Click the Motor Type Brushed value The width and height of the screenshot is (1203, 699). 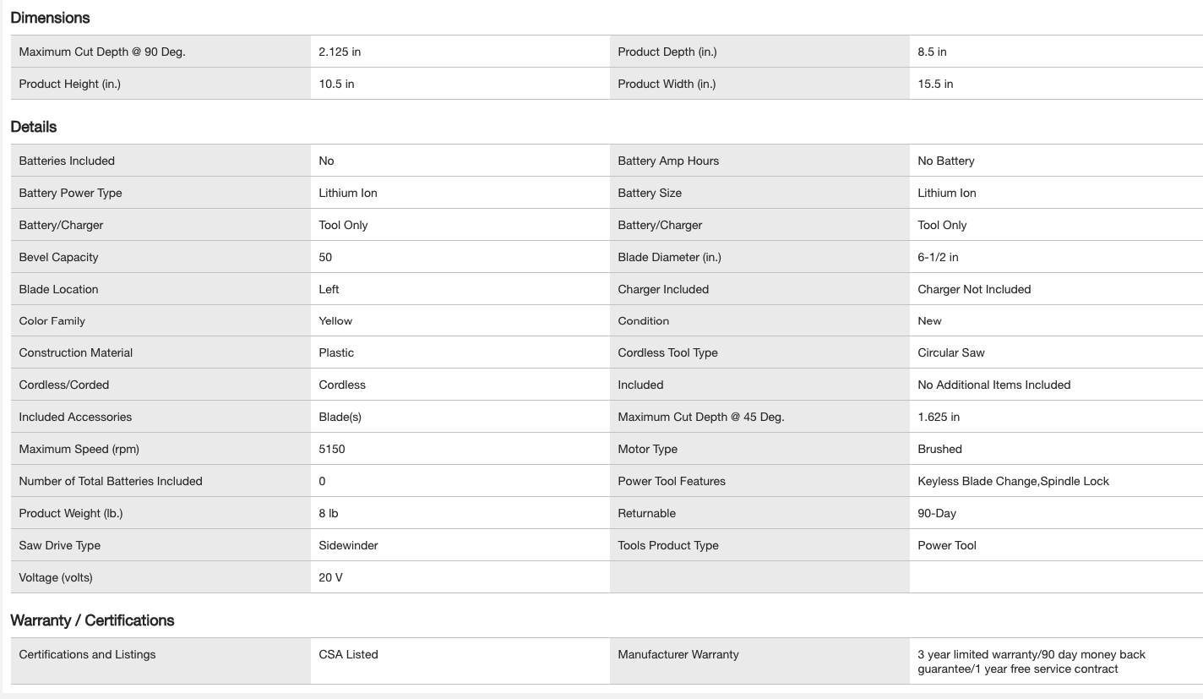tap(939, 449)
